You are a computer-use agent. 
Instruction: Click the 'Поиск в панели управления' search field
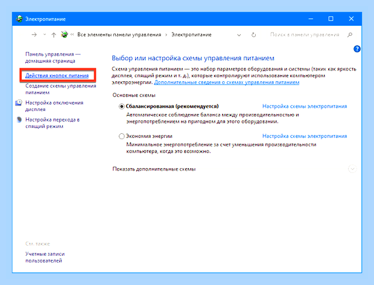[x=305, y=35]
